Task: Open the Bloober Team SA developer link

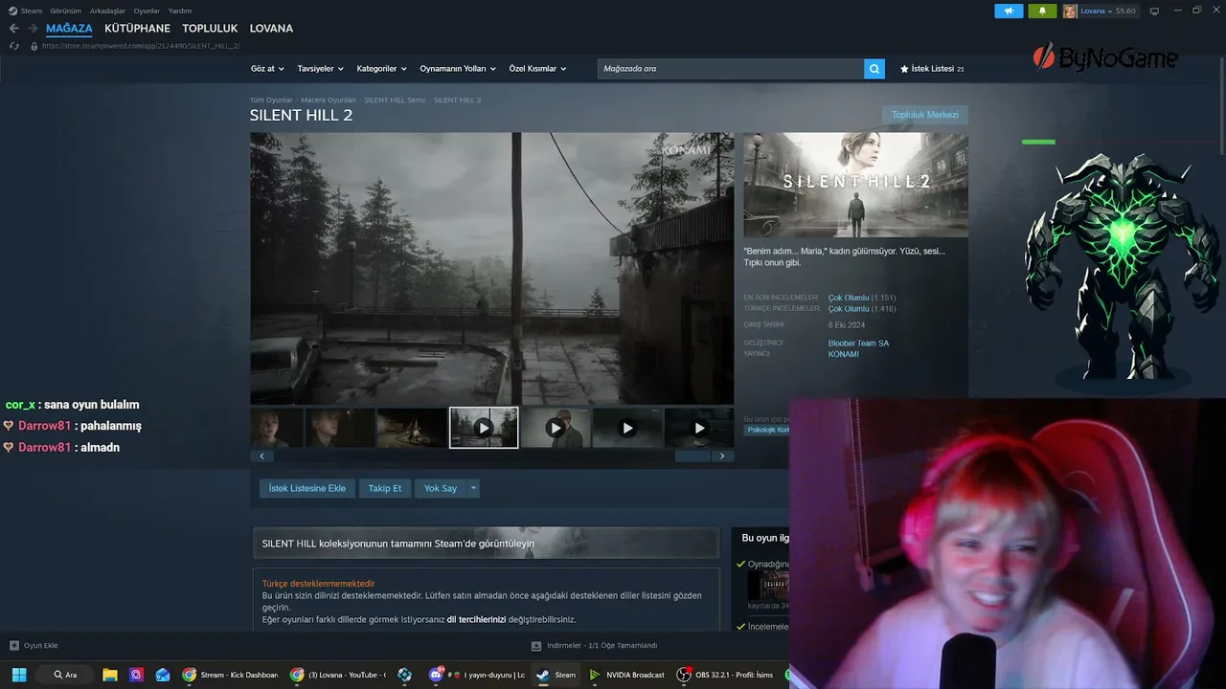Action: coord(858,344)
